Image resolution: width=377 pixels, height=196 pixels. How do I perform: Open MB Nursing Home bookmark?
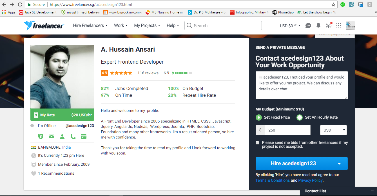click(164, 12)
